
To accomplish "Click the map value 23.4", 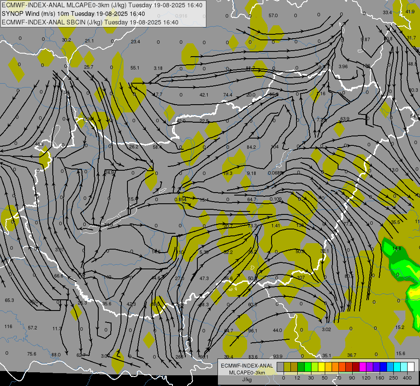I will (x=136, y=42).
